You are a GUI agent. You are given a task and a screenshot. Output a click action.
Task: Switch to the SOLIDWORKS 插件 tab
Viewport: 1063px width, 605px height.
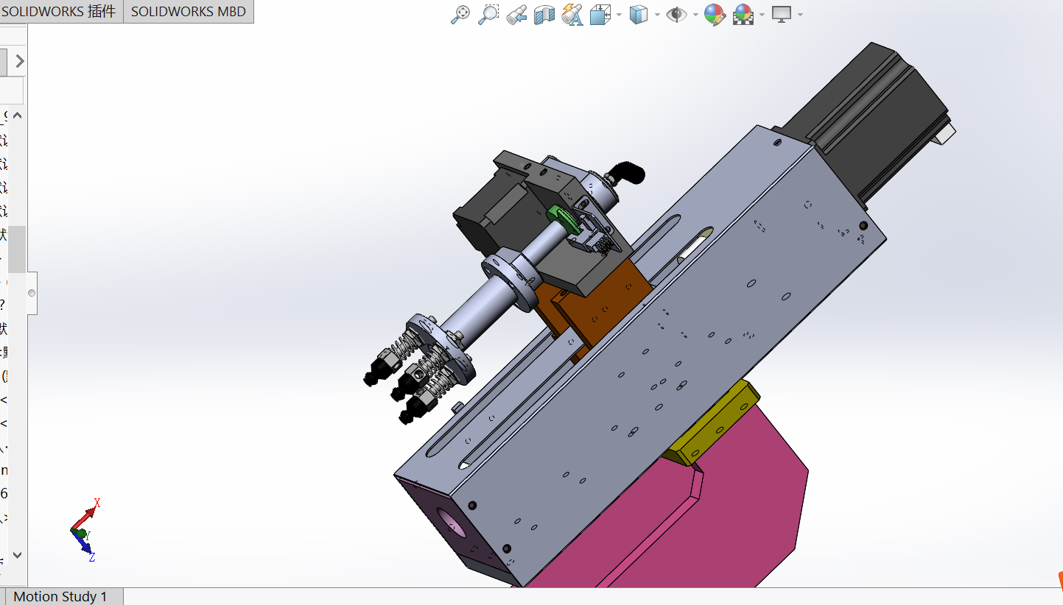click(59, 12)
